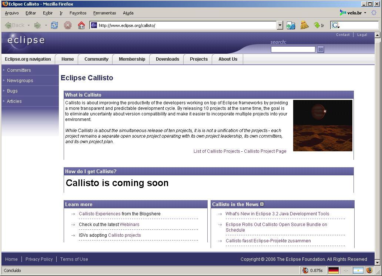Click the Argentine flag status bar icon
This screenshot has height=276, width=382.
click(x=358, y=270)
